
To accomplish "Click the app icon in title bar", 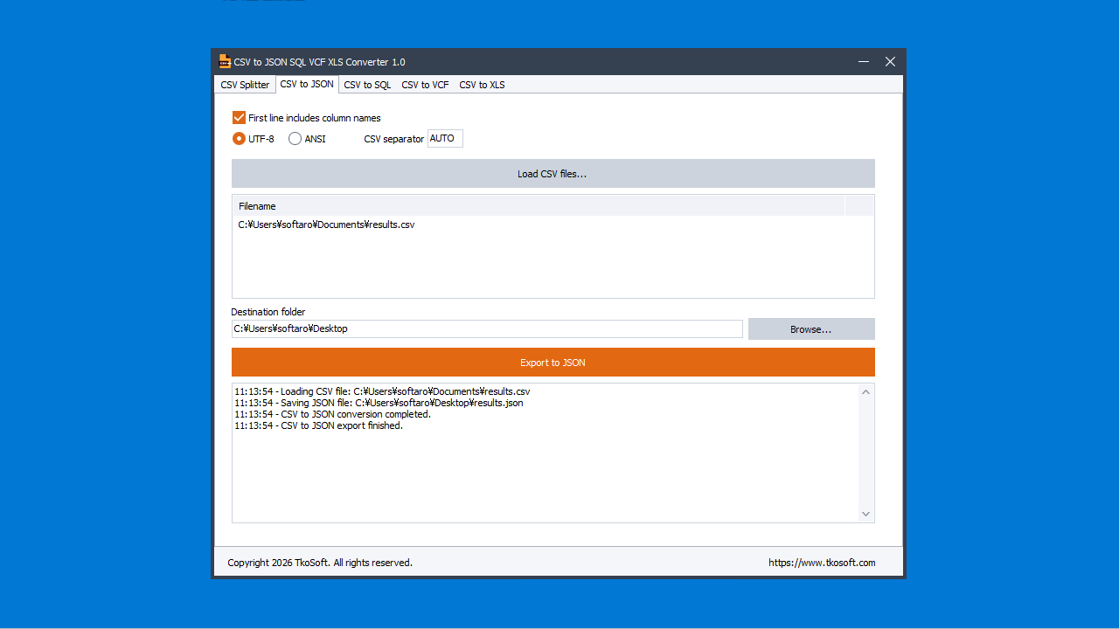I will [225, 61].
